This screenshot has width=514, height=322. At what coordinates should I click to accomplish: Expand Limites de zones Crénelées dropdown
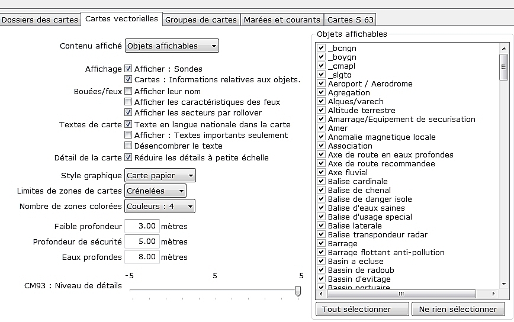point(155,191)
